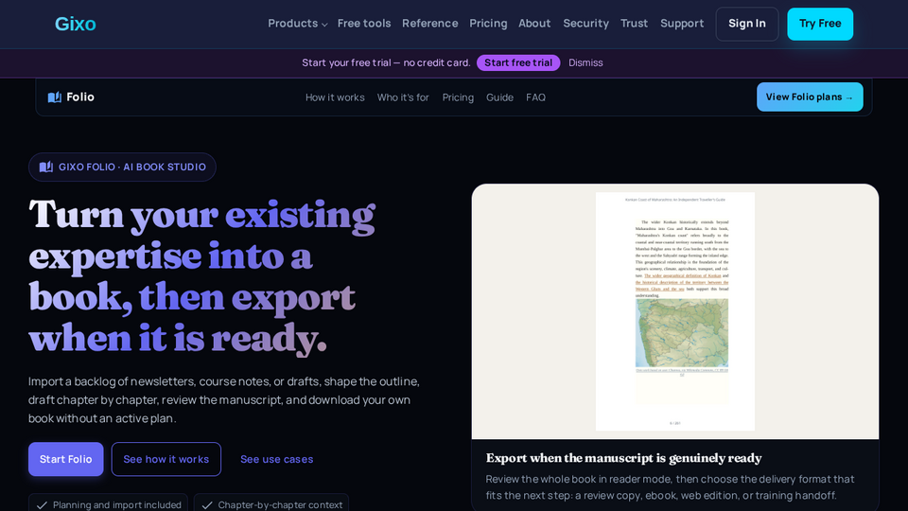This screenshot has width=908, height=511.
Task: Jump to How it works section
Action: 335,97
